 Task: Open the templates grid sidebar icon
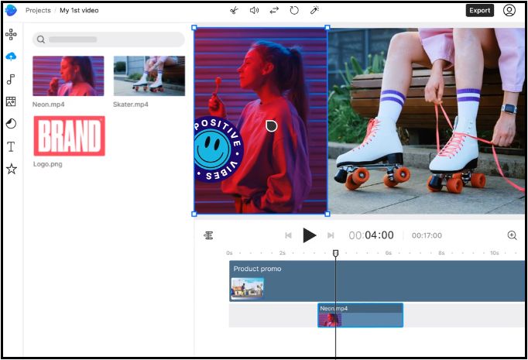point(11,34)
